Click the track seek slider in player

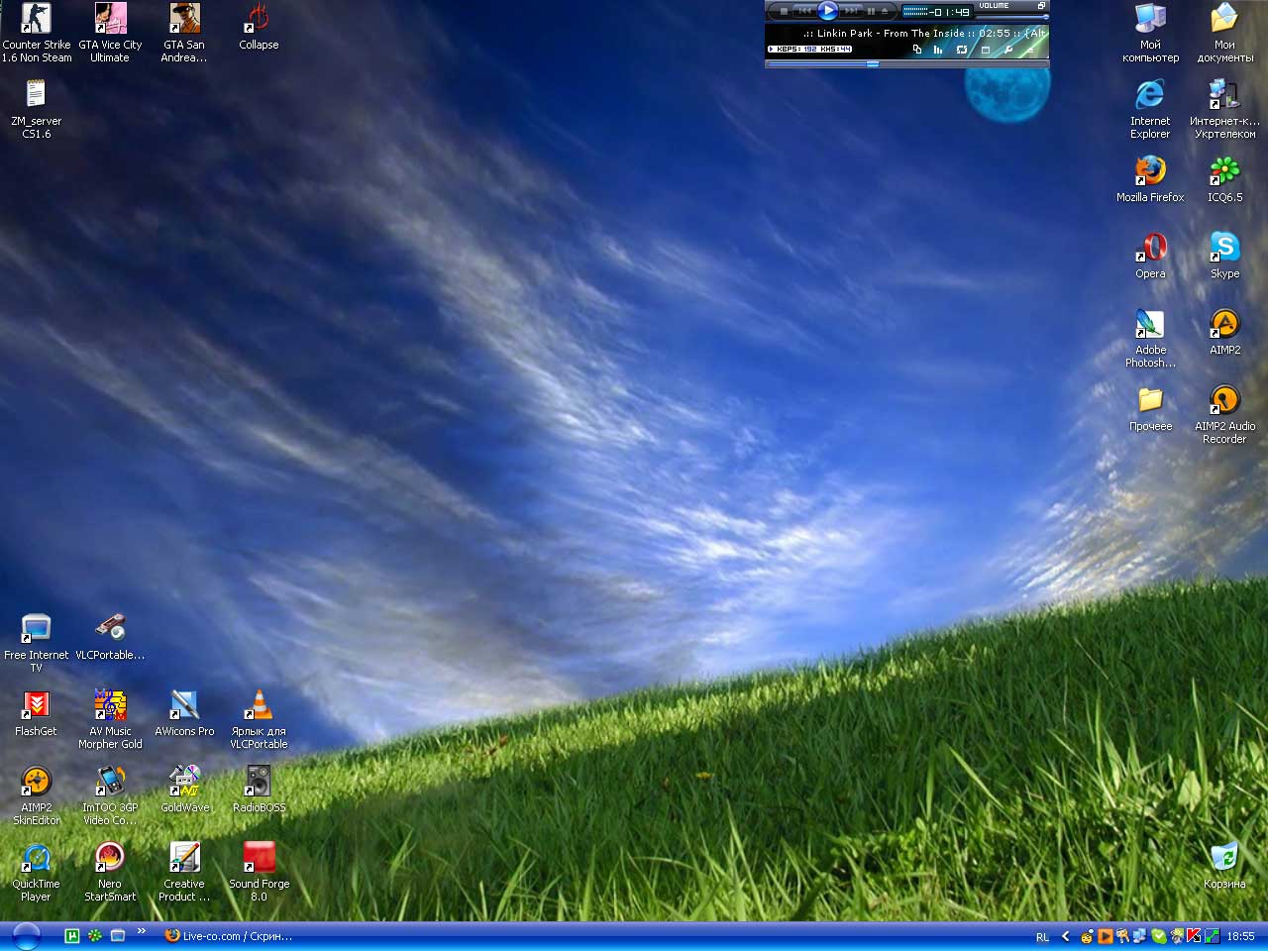(872, 63)
